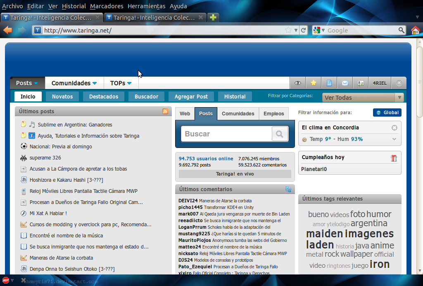
Task: Reload the page with the refresh icon
Action: click(304, 30)
